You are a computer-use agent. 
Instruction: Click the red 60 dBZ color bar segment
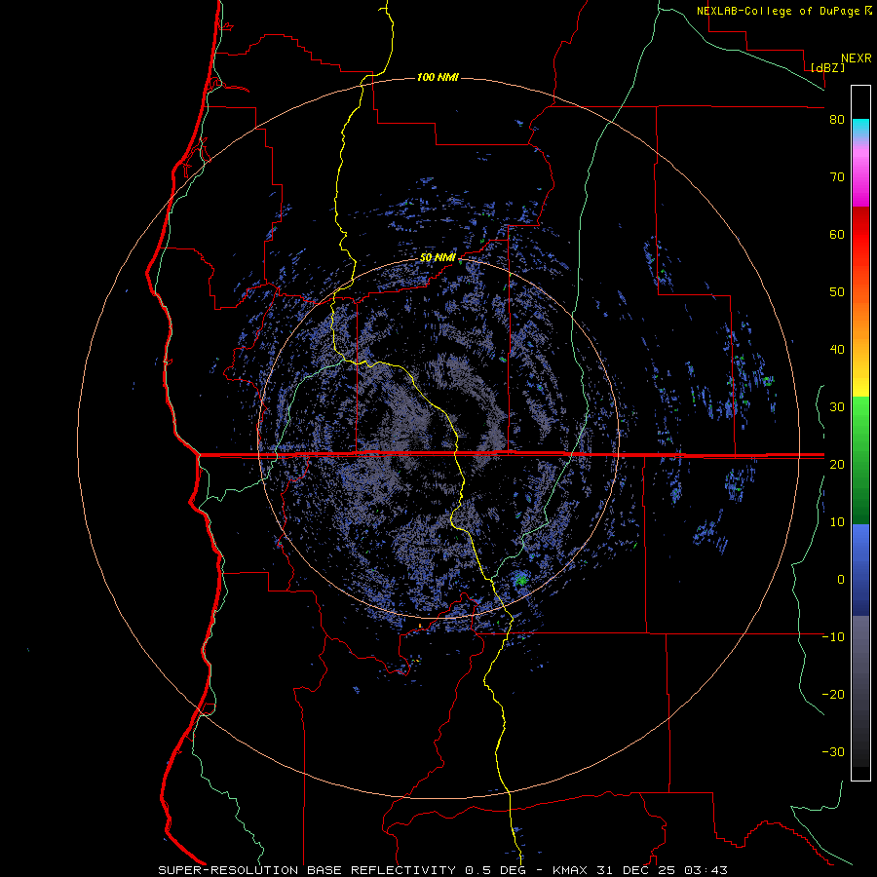click(x=860, y=235)
